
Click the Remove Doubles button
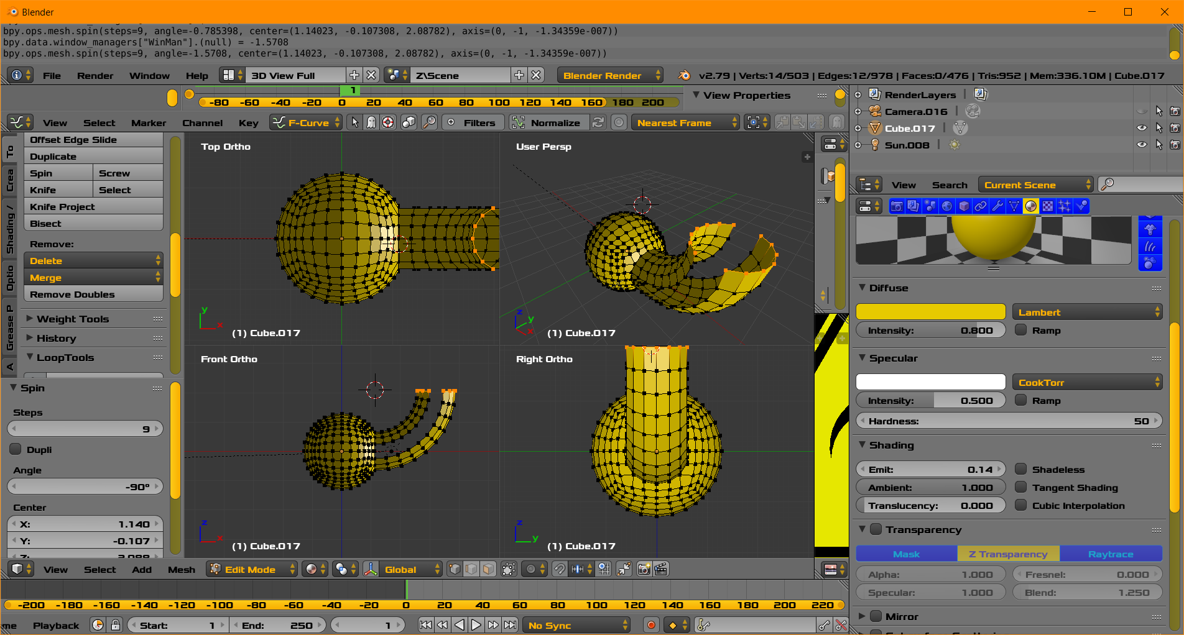point(93,294)
